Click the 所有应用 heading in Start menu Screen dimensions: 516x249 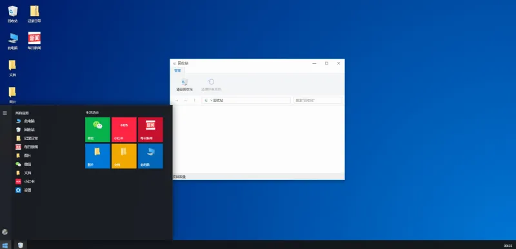pos(22,113)
